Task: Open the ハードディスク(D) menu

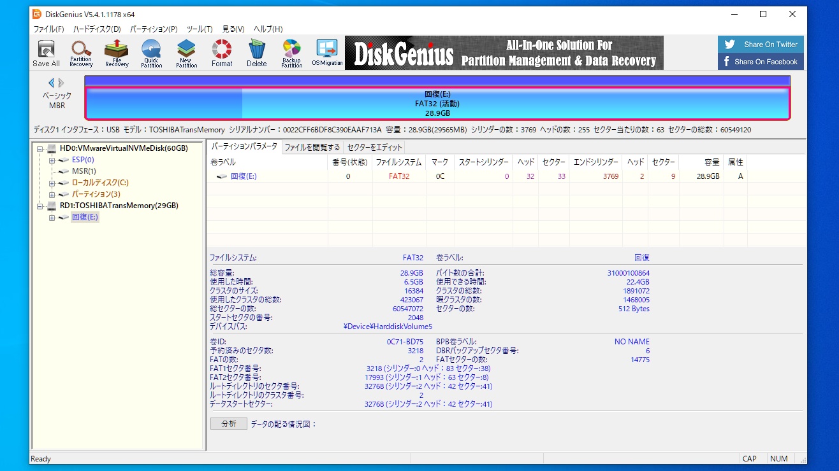Action: point(97,29)
